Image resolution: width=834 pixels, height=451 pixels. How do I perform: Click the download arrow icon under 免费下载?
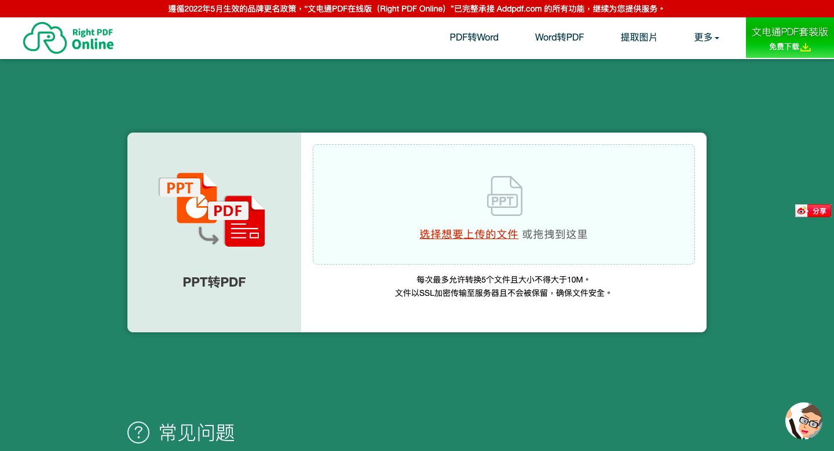[x=807, y=47]
